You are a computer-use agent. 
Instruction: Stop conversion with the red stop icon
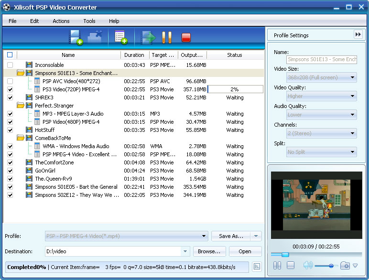coord(186,37)
